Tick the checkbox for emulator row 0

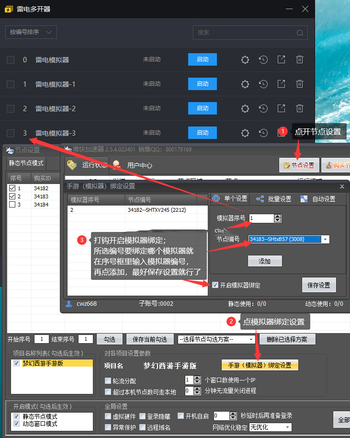(x=11, y=60)
